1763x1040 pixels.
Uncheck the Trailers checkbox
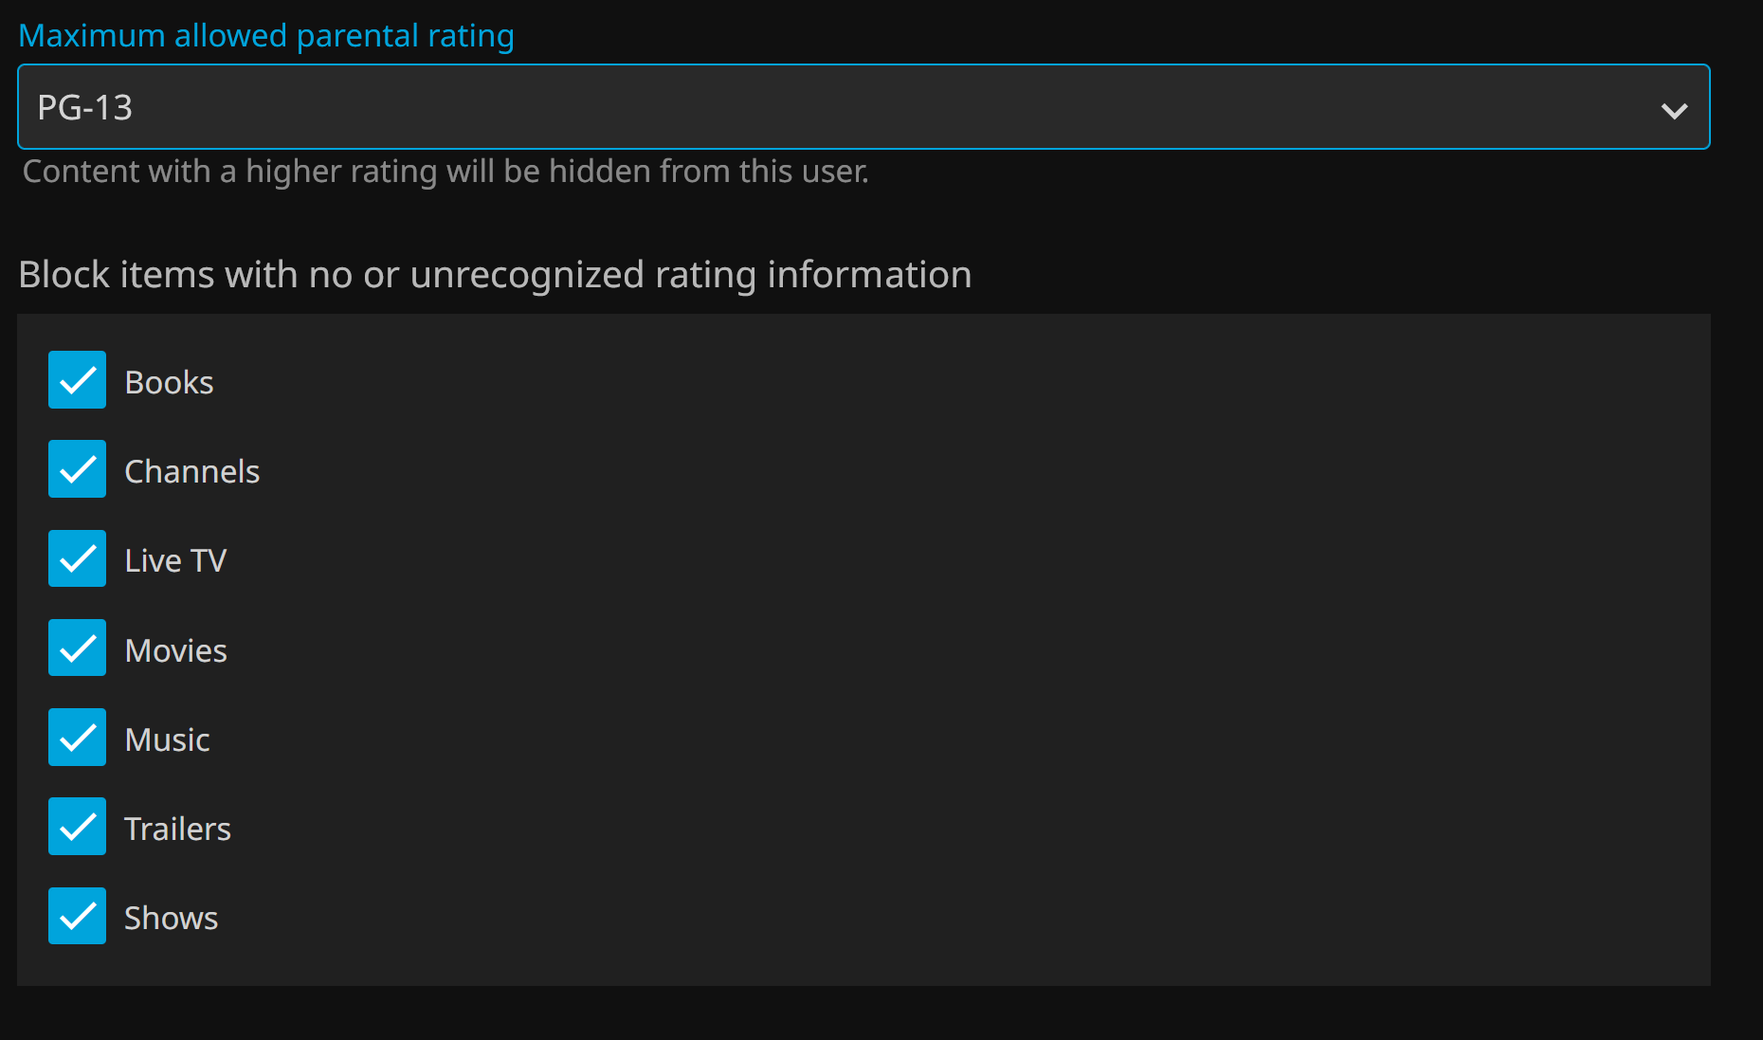point(77,827)
